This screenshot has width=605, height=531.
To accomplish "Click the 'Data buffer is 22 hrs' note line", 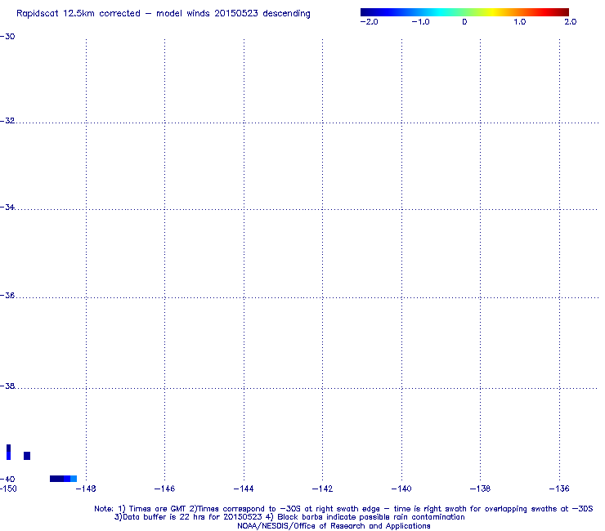I will click(289, 517).
